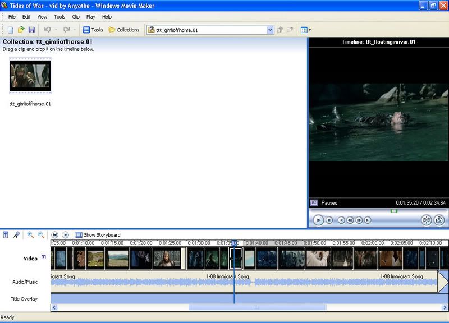Expand the Video track plus box
449x323 pixels.
(x=44, y=257)
